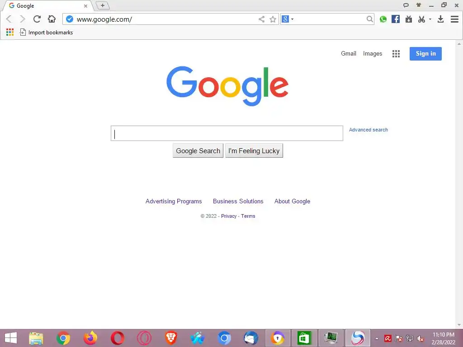Launch Opera GX from the taskbar
This screenshot has width=463, height=347.
coord(144,338)
